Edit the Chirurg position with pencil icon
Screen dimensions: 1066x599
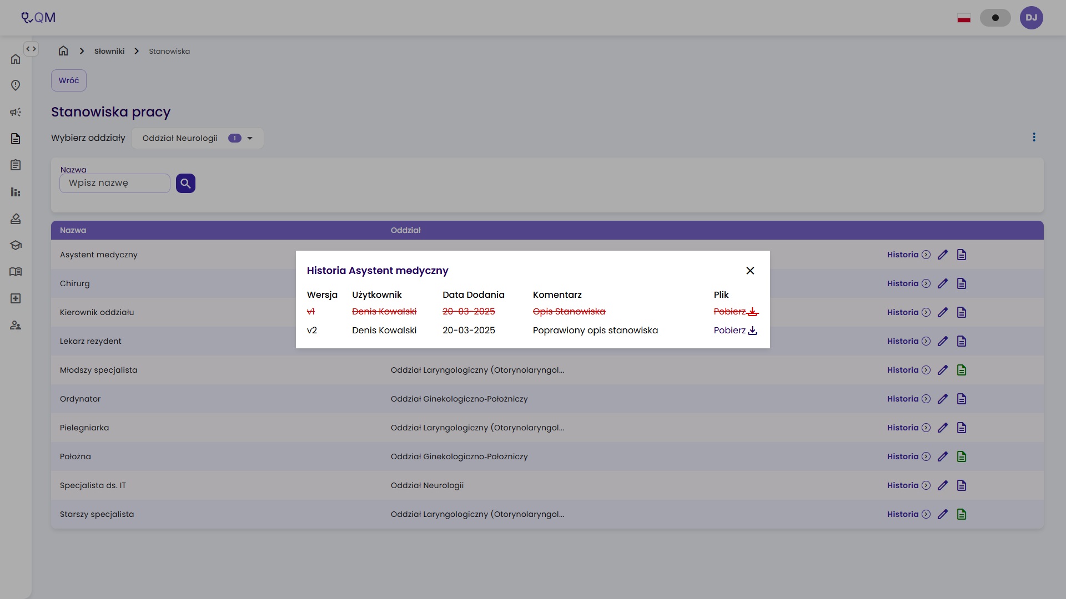pos(943,283)
